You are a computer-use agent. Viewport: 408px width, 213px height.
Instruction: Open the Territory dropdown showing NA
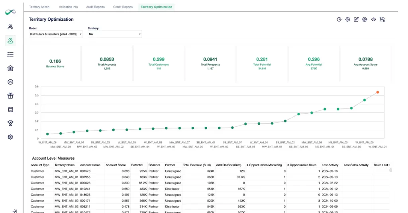pyautogui.click(x=115, y=34)
